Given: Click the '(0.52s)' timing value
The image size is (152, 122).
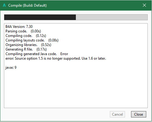Looking at the screenshot, I should point(46,45).
